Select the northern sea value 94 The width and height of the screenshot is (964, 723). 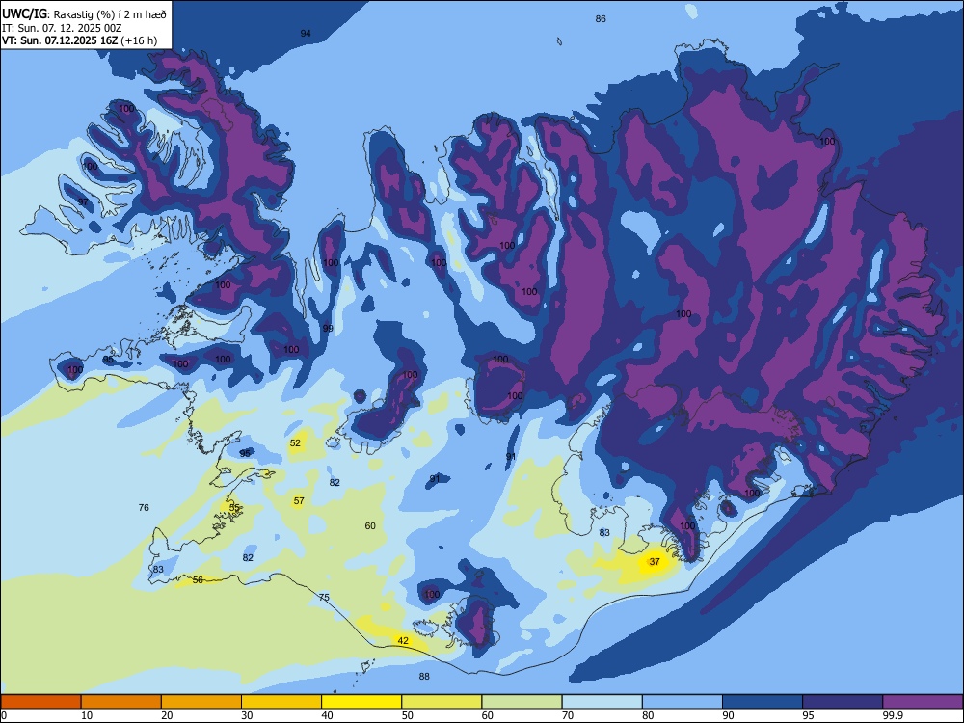(x=306, y=33)
